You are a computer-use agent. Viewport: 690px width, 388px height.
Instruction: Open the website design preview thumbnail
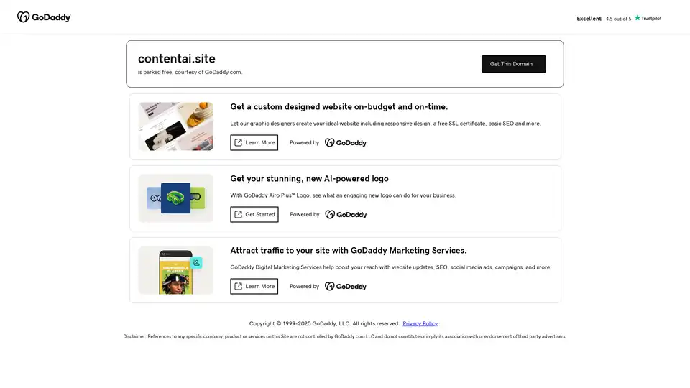pyautogui.click(x=176, y=126)
